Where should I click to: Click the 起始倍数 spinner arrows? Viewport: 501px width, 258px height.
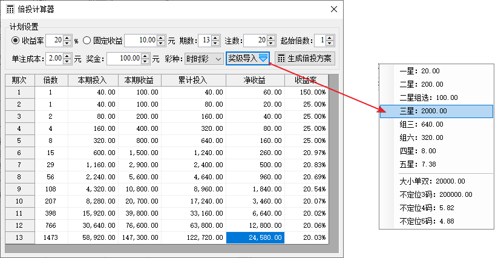coord(329,41)
